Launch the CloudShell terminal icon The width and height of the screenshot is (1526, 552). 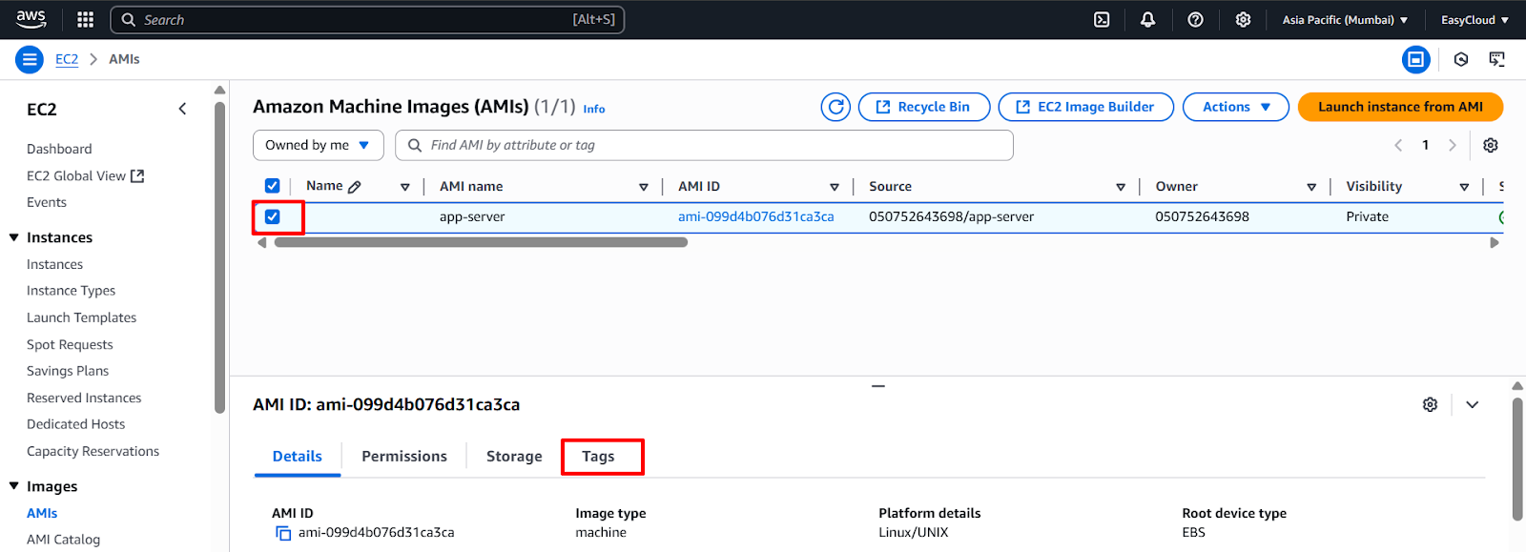pos(1102,19)
